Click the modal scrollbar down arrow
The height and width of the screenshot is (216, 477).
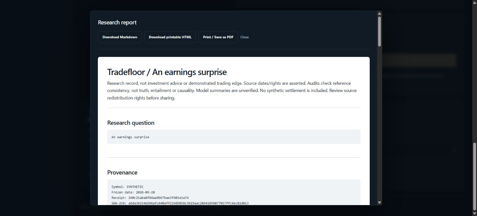(379, 203)
